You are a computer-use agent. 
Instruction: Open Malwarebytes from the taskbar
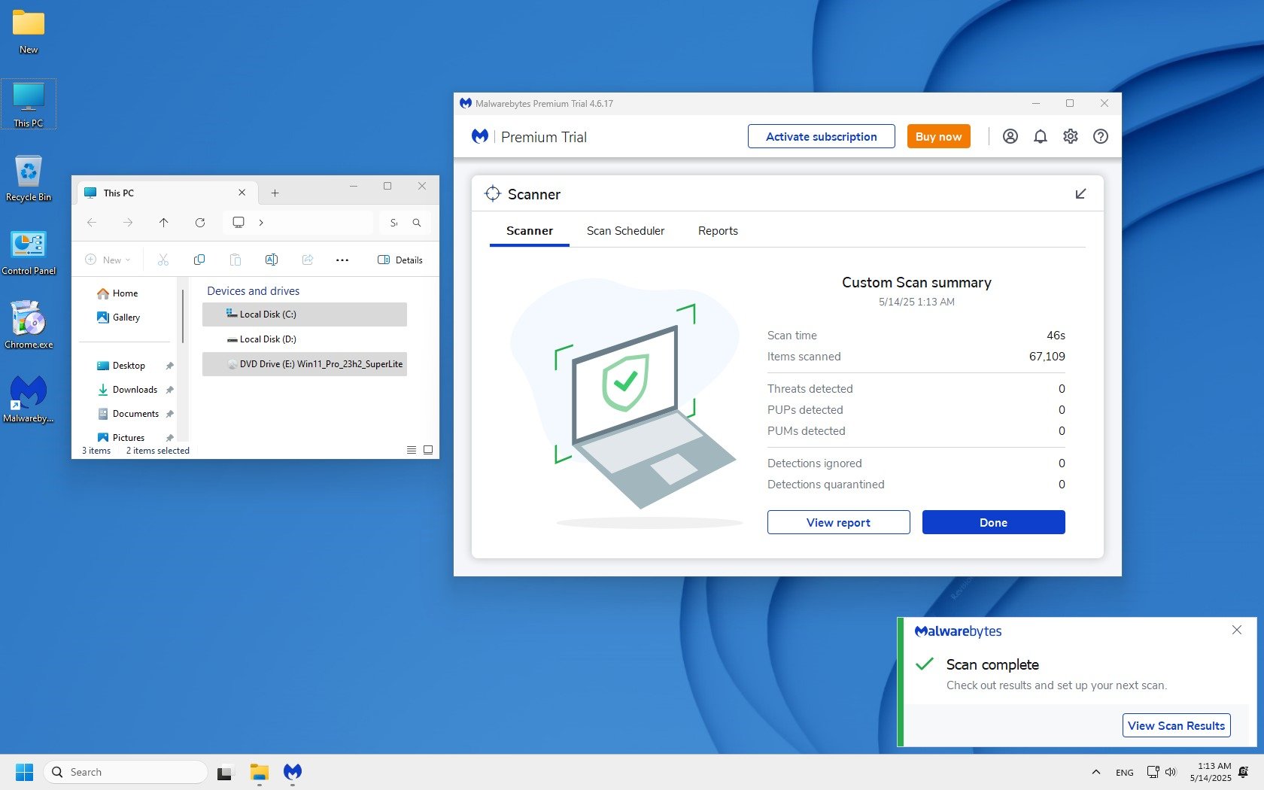(293, 772)
